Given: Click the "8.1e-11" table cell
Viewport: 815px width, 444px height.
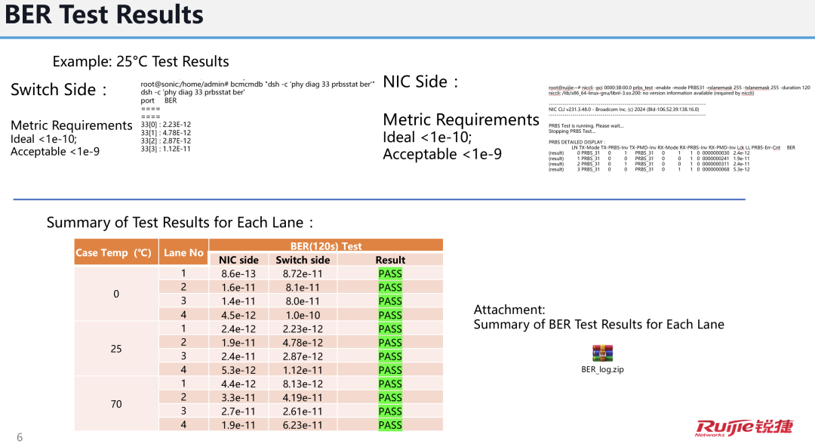Looking at the screenshot, I should [303, 288].
